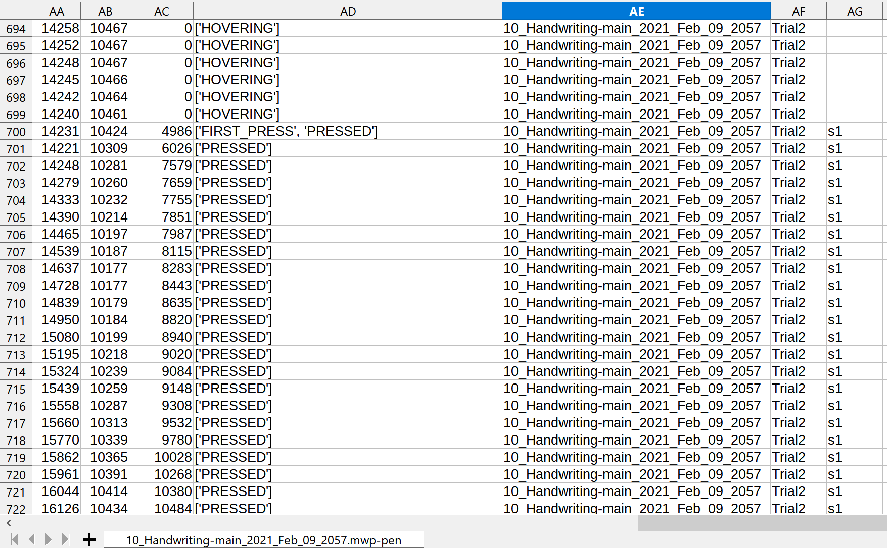This screenshot has height=548, width=887.
Task: Select the cell showing 10028
Action: pyautogui.click(x=161, y=457)
